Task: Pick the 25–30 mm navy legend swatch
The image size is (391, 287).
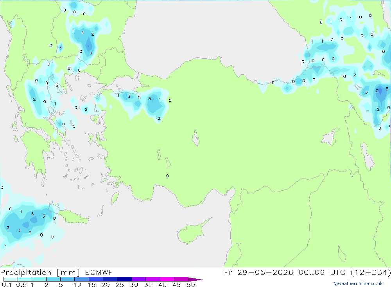Action: (x=124, y=279)
